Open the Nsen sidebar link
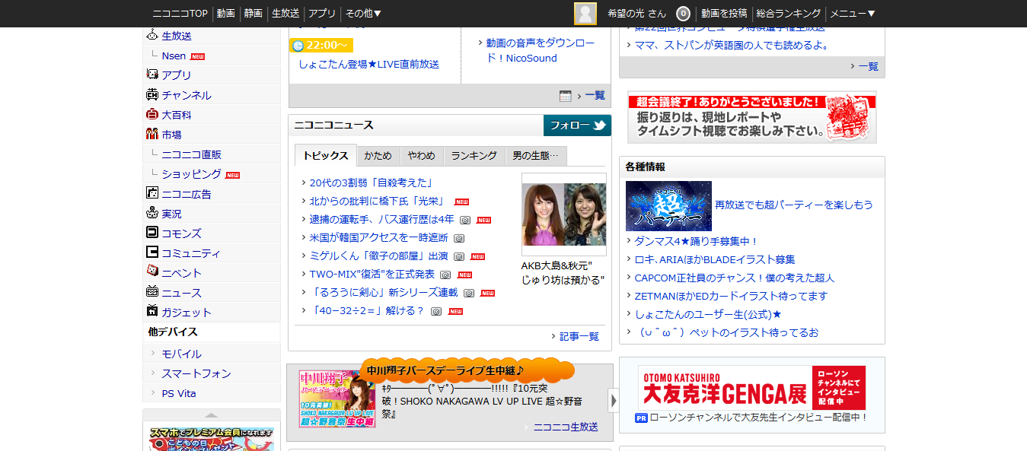1027x451 pixels. tap(174, 56)
